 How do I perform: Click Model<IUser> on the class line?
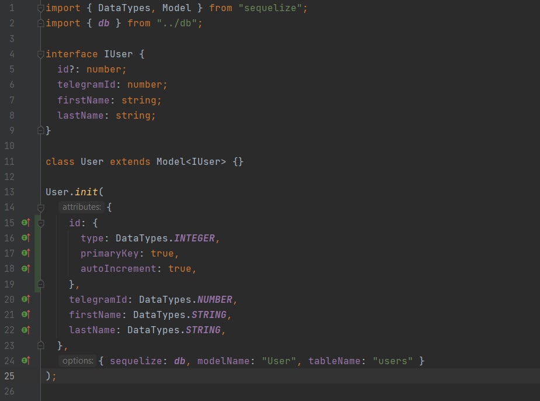(x=191, y=161)
